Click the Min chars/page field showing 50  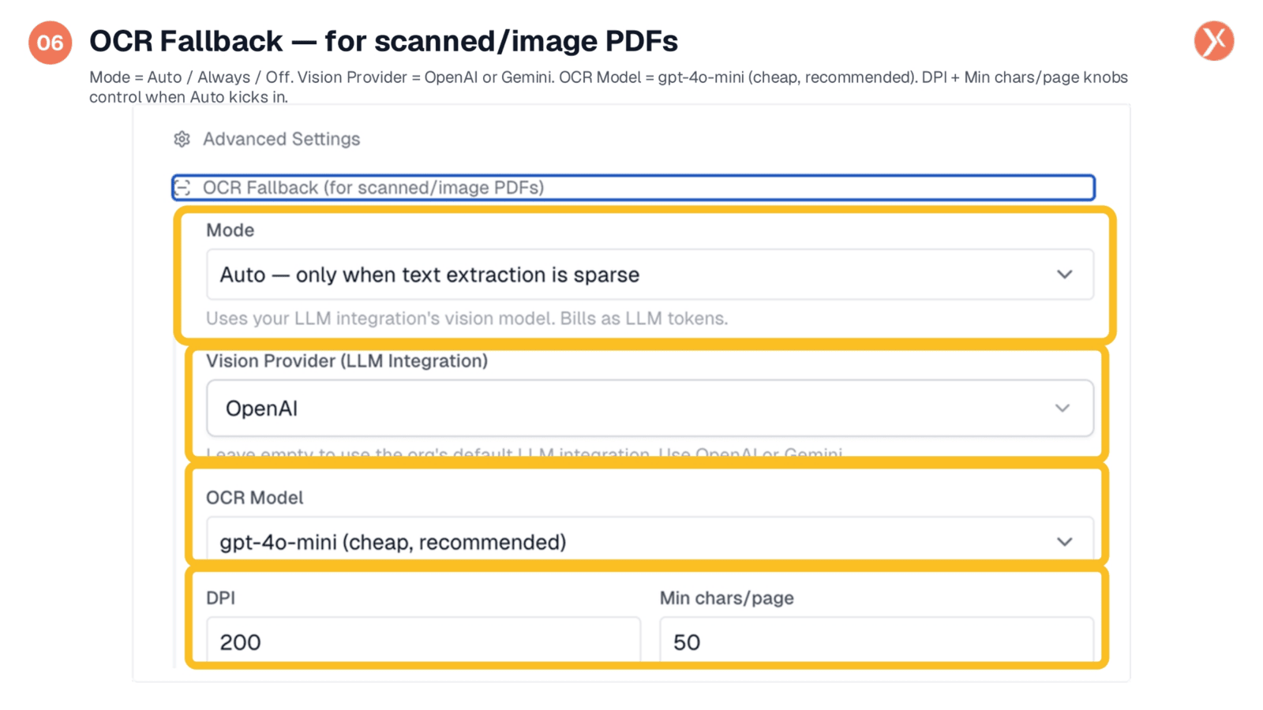pos(876,641)
